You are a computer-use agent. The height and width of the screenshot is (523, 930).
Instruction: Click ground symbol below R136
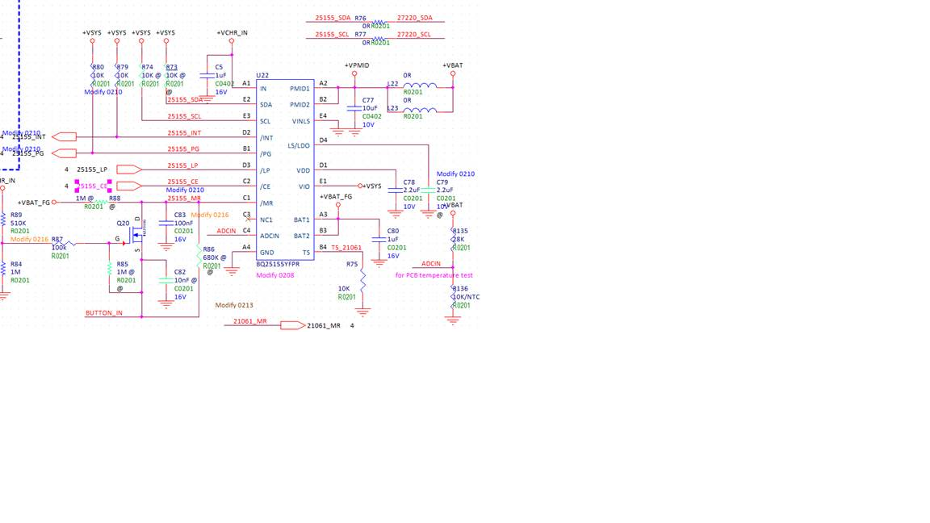tap(453, 320)
